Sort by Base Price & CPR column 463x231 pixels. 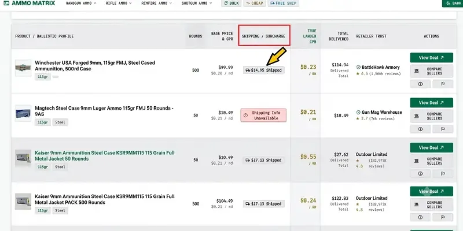tap(222, 36)
